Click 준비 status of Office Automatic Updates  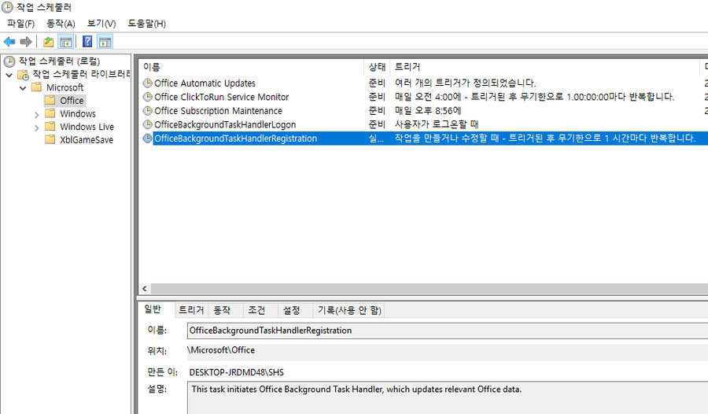tap(377, 83)
